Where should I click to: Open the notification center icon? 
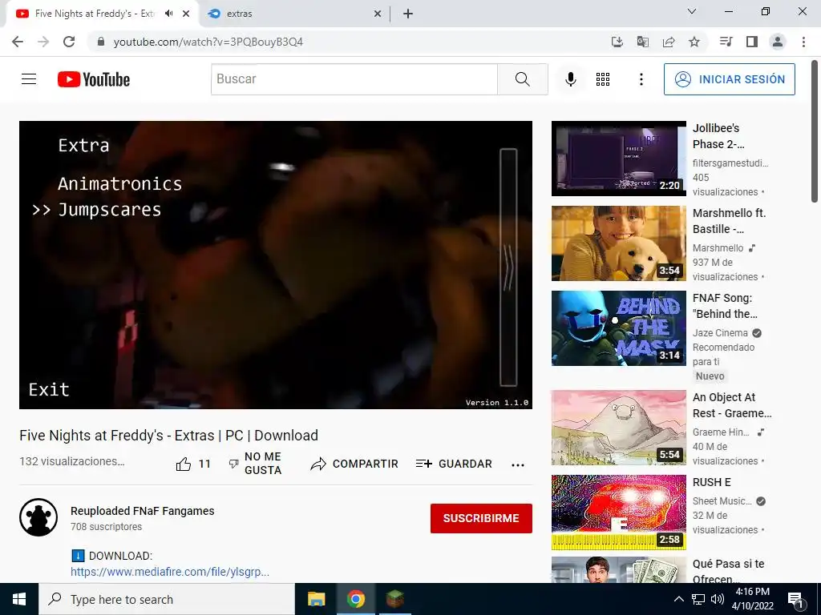tap(795, 599)
